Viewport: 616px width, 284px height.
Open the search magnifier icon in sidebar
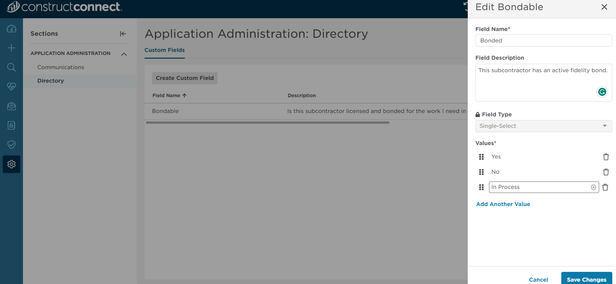11,67
